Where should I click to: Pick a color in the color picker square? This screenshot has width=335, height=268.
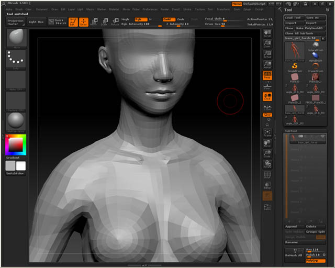(x=16, y=144)
